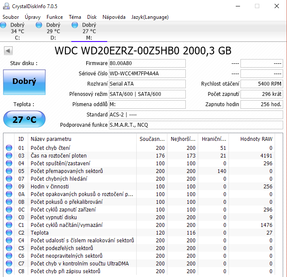Select the 'Hodin v činnosti' row text
287x277 pixels.
pos(50,186)
